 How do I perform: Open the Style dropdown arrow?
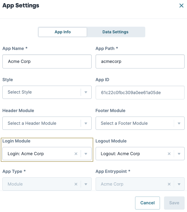pyautogui.click(x=86, y=92)
